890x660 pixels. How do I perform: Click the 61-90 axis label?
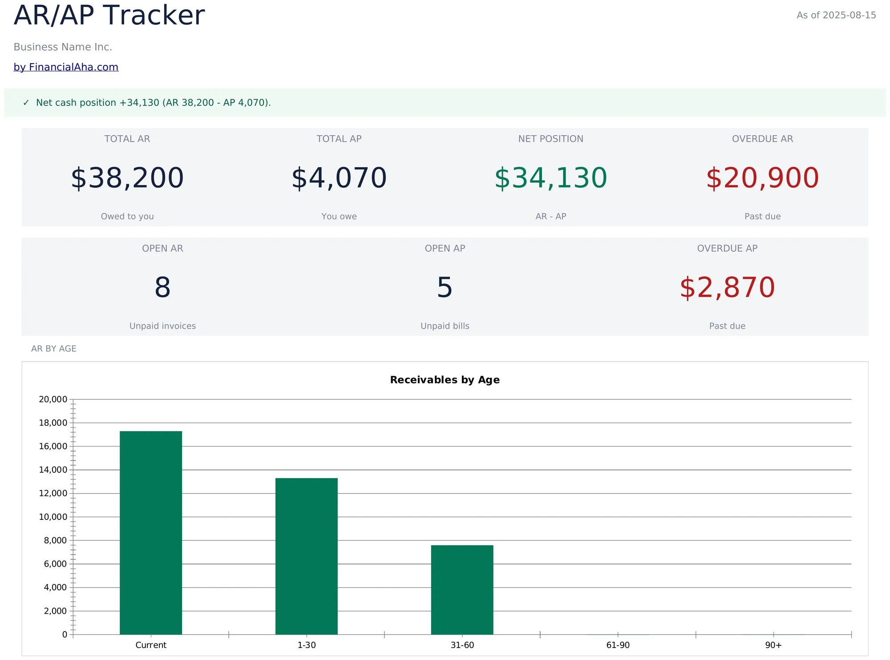618,645
